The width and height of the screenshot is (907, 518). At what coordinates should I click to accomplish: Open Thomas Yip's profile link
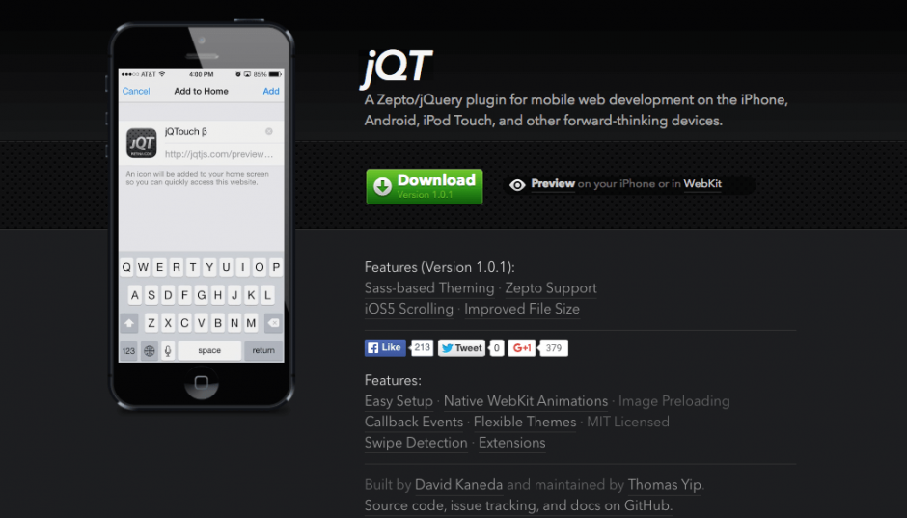pos(664,484)
